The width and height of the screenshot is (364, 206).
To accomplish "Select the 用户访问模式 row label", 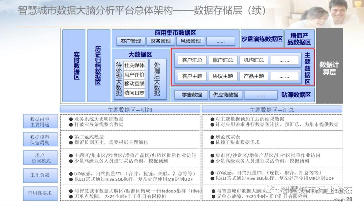I will click(40, 158).
